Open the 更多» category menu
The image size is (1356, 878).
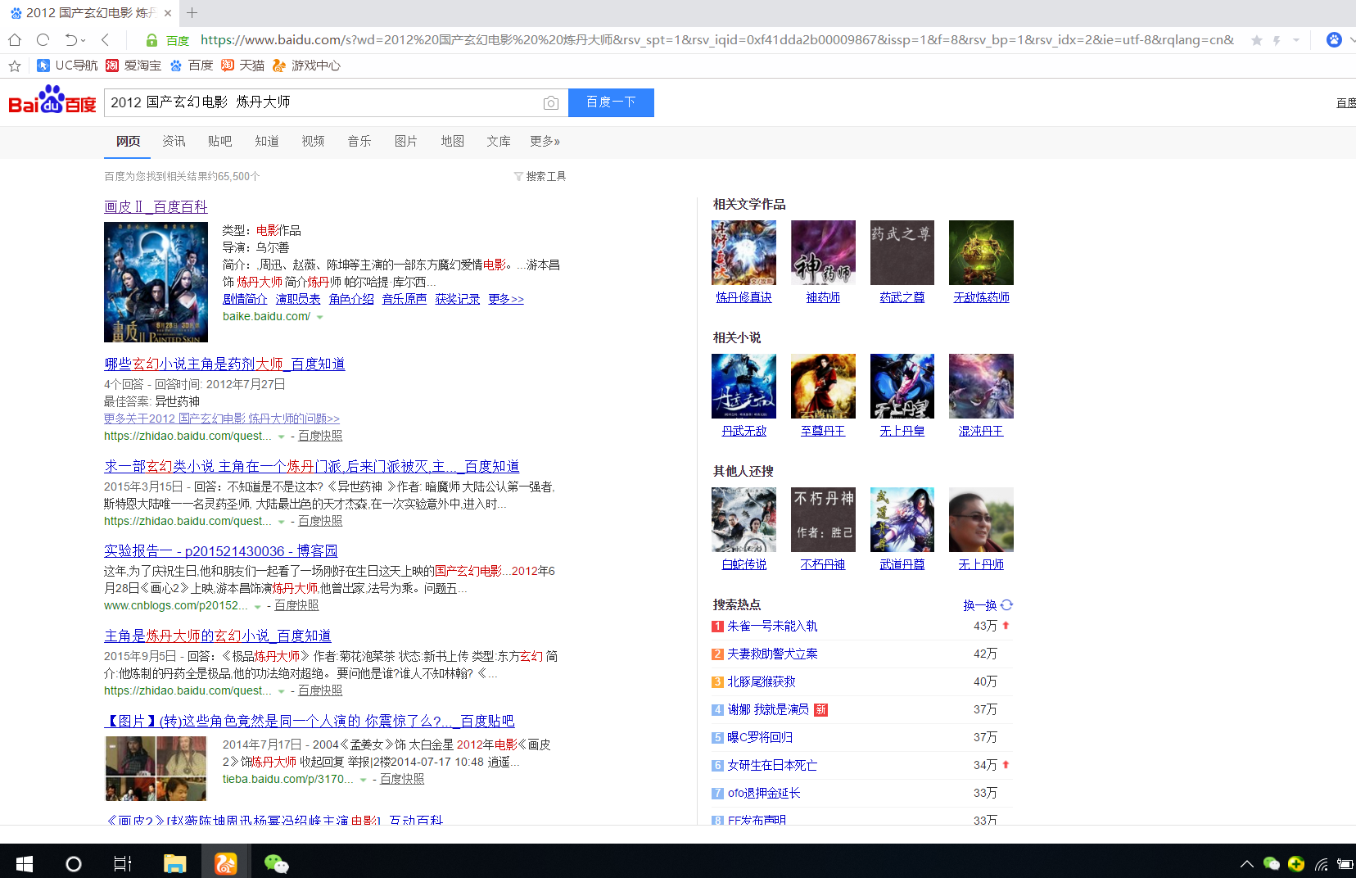[545, 142]
